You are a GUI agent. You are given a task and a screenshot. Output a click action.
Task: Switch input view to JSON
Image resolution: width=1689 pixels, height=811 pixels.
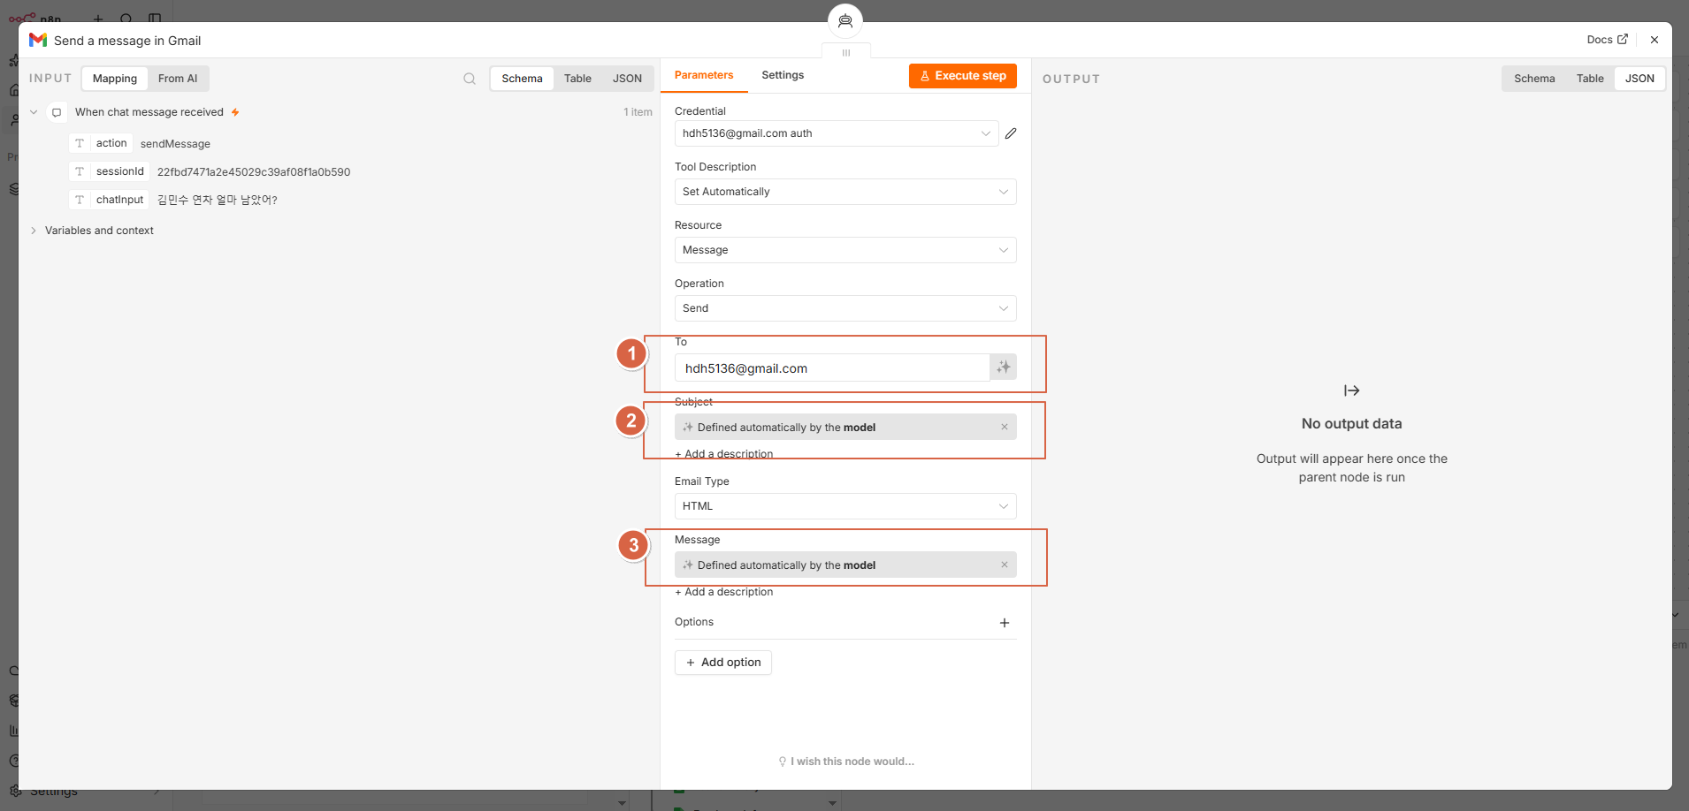click(627, 79)
